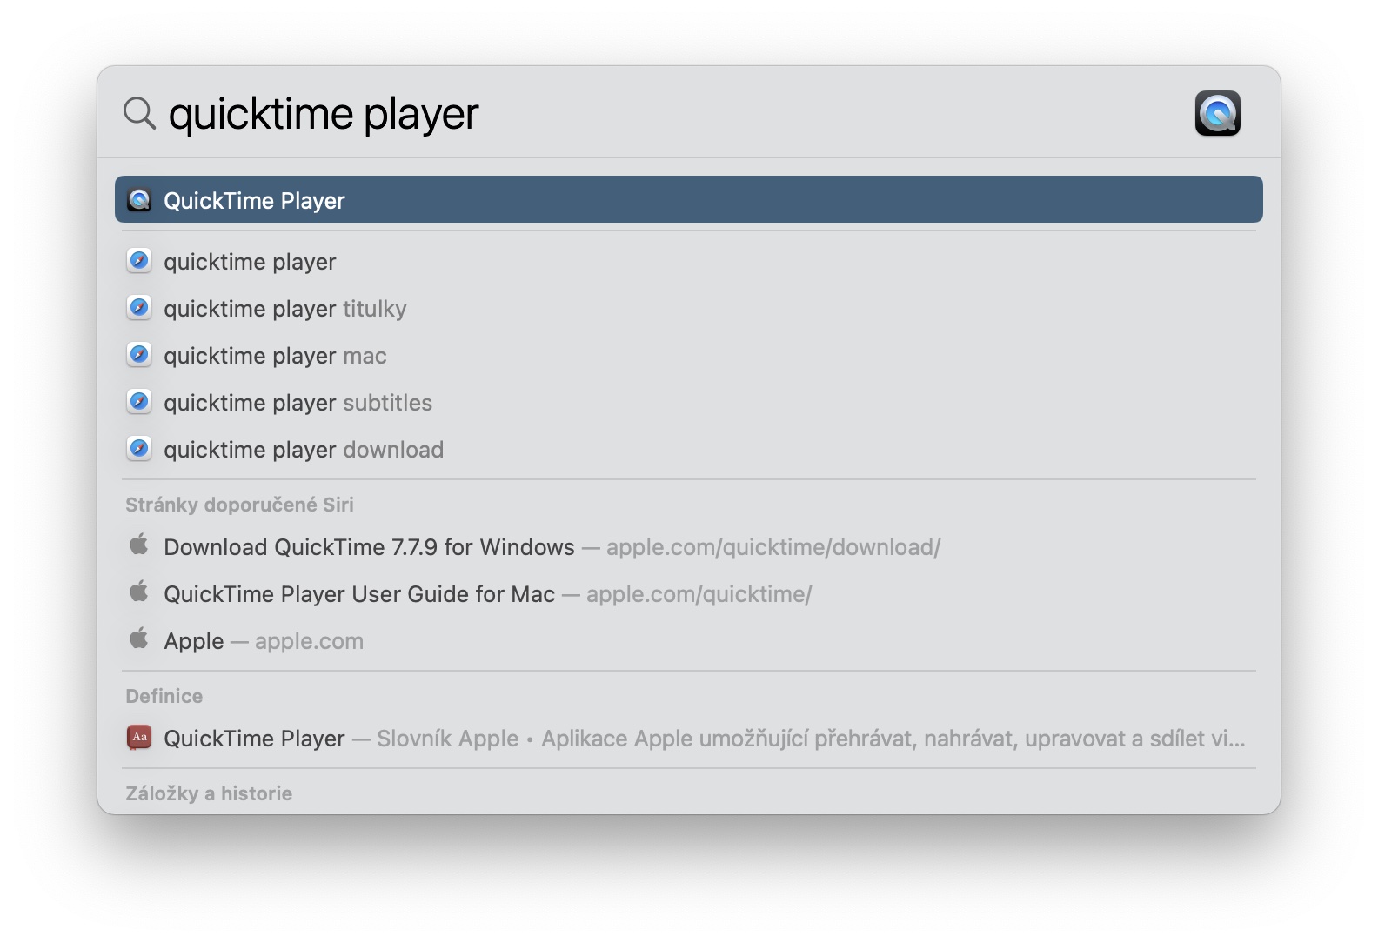Click the apple.com/quicktime/ URL text
1378x943 pixels.
[x=699, y=594]
